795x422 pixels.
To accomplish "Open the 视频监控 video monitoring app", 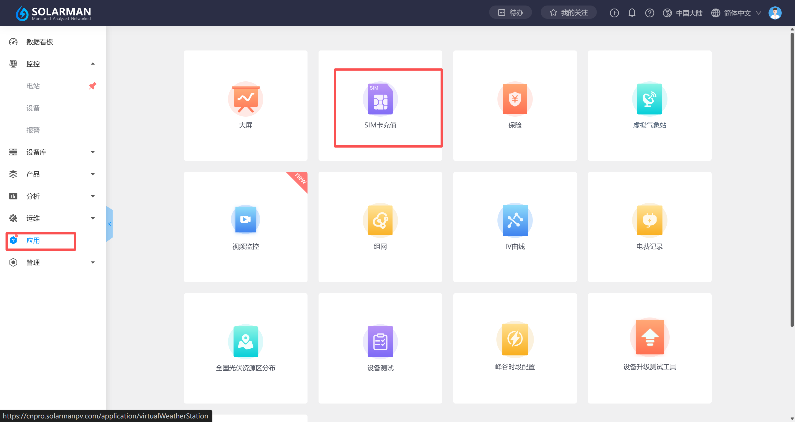I will click(x=245, y=220).
